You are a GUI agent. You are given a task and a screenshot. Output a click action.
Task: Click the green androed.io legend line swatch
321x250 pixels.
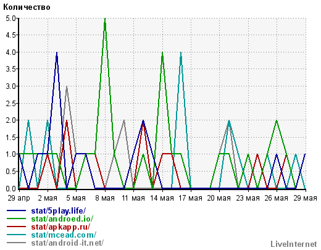click(x=17, y=219)
